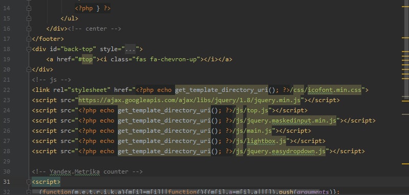Viewport: 409px width, 195px height.
Task: Click empty line 29 in the editor
Action: (x=217, y=161)
